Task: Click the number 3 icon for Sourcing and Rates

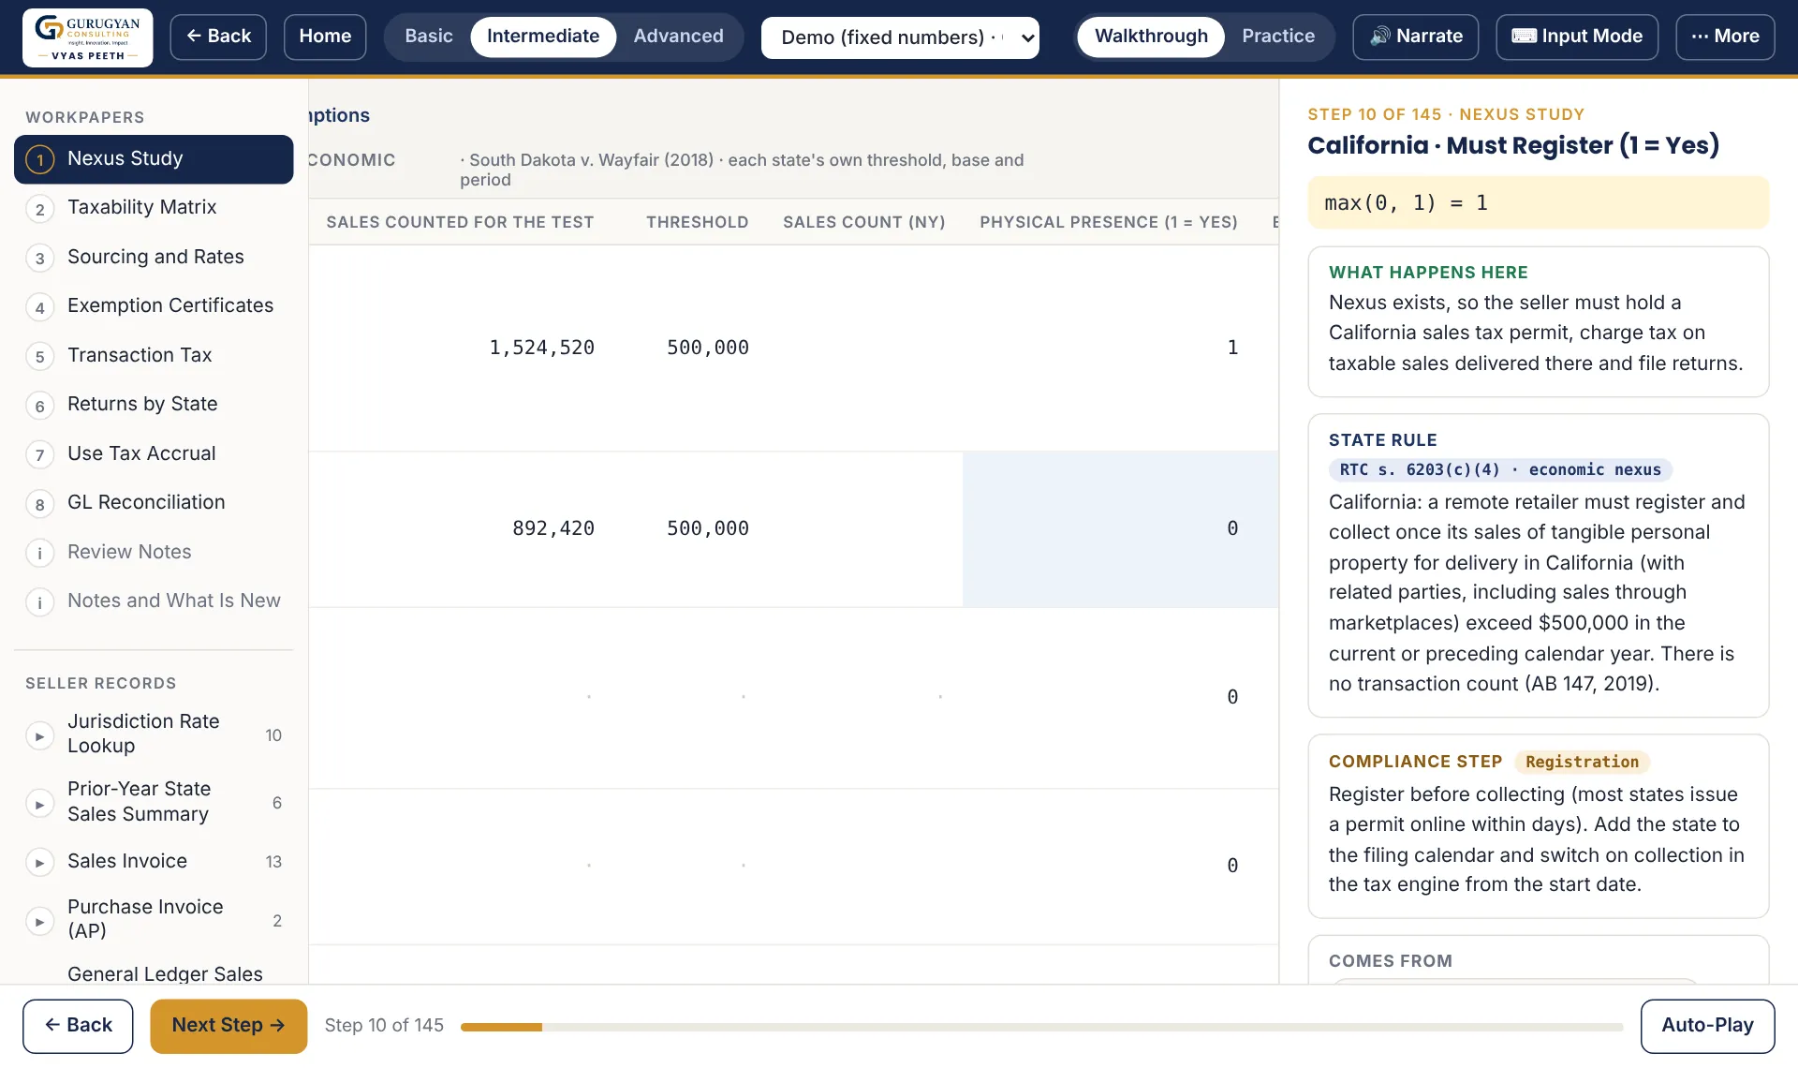Action: [39, 259]
